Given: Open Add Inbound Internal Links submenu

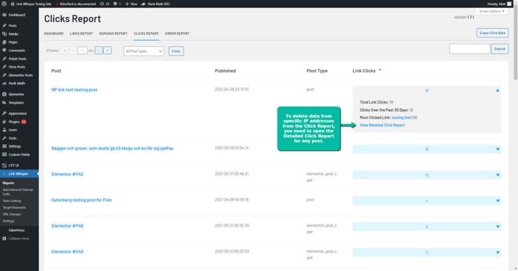Looking at the screenshot, I should pos(18,192).
